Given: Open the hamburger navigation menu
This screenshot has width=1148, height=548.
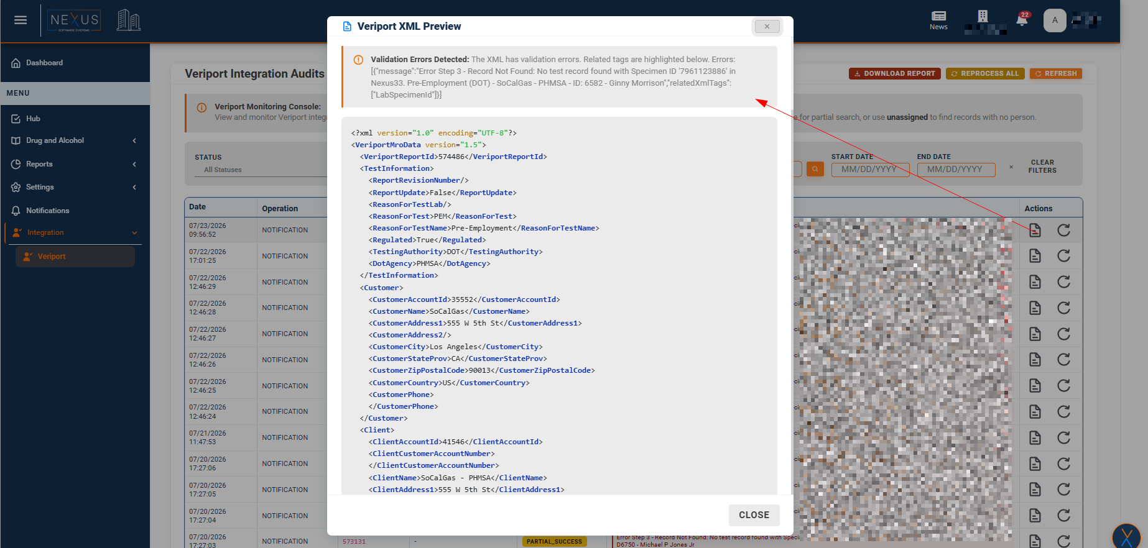Looking at the screenshot, I should [21, 20].
